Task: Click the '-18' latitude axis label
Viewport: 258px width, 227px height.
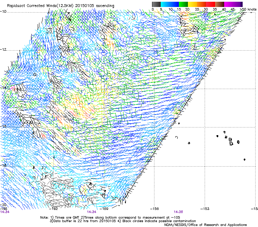Action: tap(3, 165)
